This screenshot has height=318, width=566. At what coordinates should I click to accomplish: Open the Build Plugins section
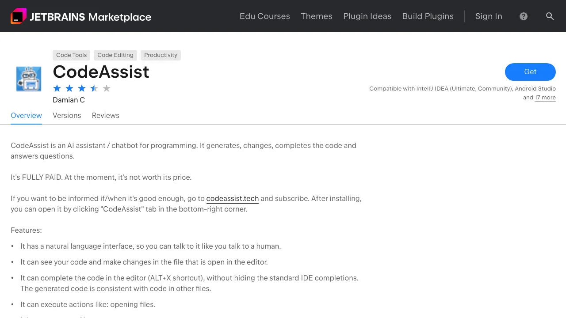point(428,16)
